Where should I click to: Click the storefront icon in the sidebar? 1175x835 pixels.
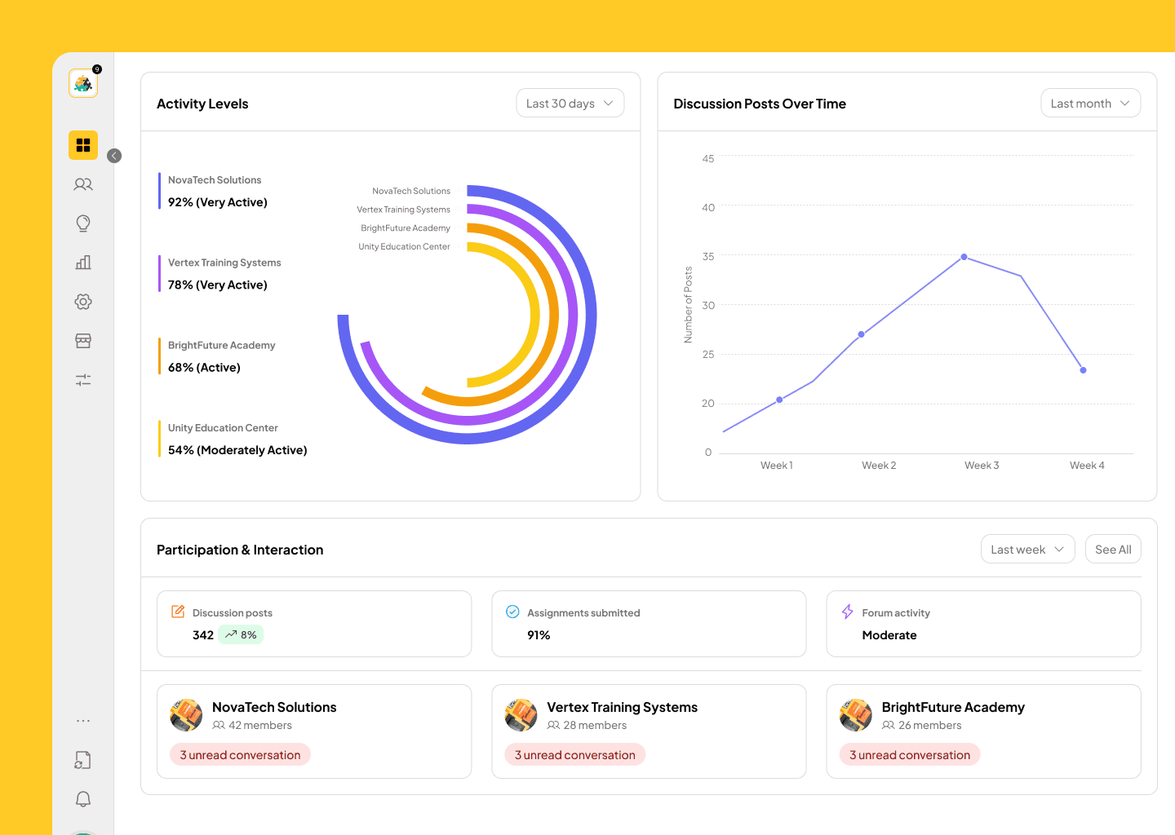click(83, 341)
